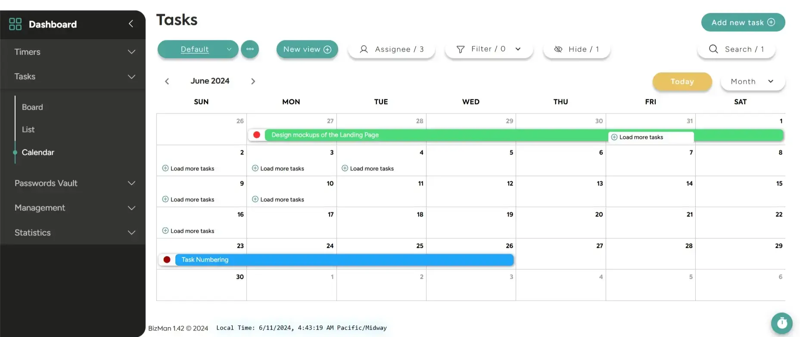Click plus icon of Load more tasks on June 4
This screenshot has height=337, width=800.
345,168
